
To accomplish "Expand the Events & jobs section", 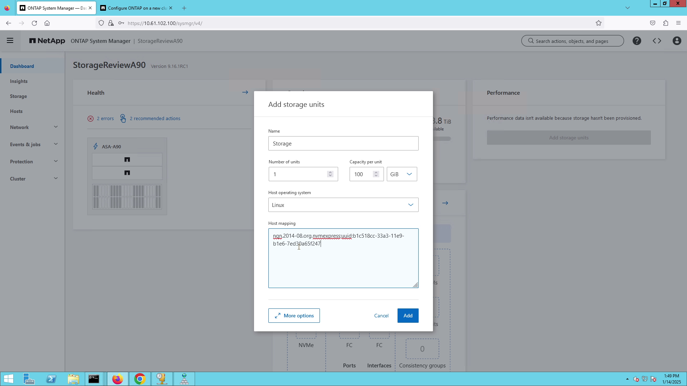I will click(x=56, y=144).
